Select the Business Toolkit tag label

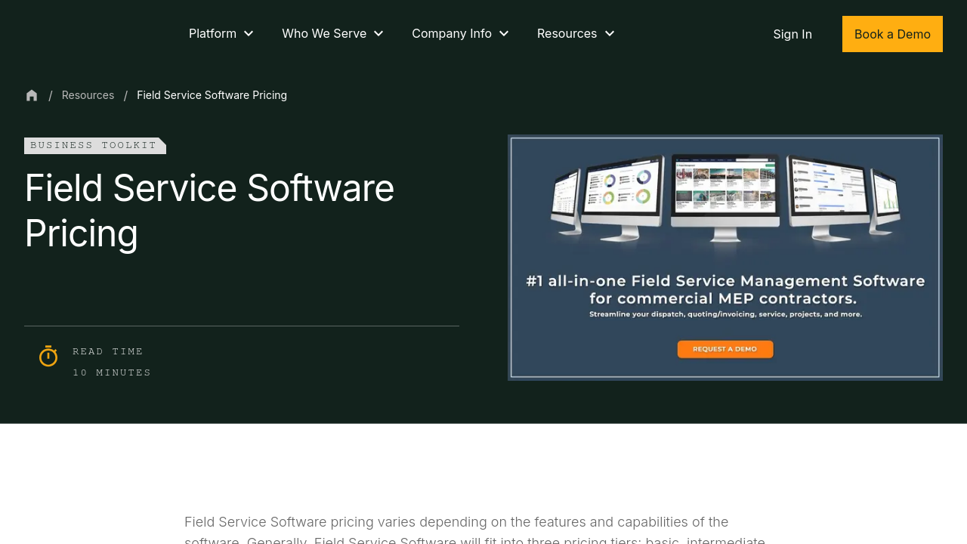94,145
